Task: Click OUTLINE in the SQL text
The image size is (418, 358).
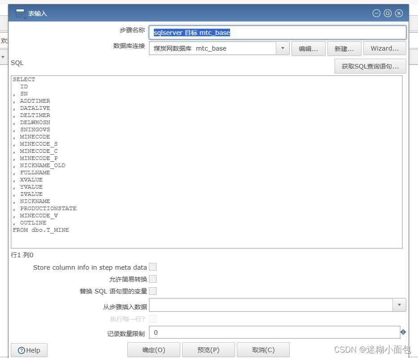Action: [33, 223]
